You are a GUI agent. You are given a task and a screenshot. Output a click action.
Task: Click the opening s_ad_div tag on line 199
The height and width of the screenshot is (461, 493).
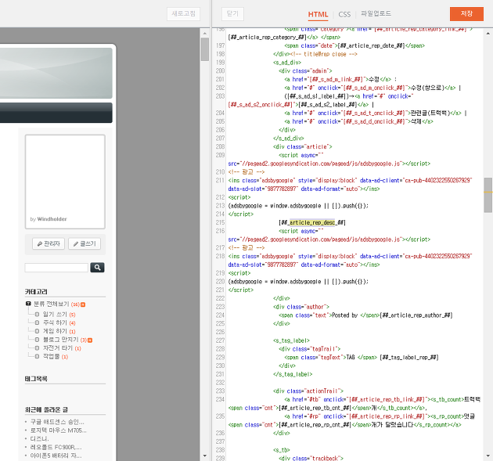[x=287, y=63]
